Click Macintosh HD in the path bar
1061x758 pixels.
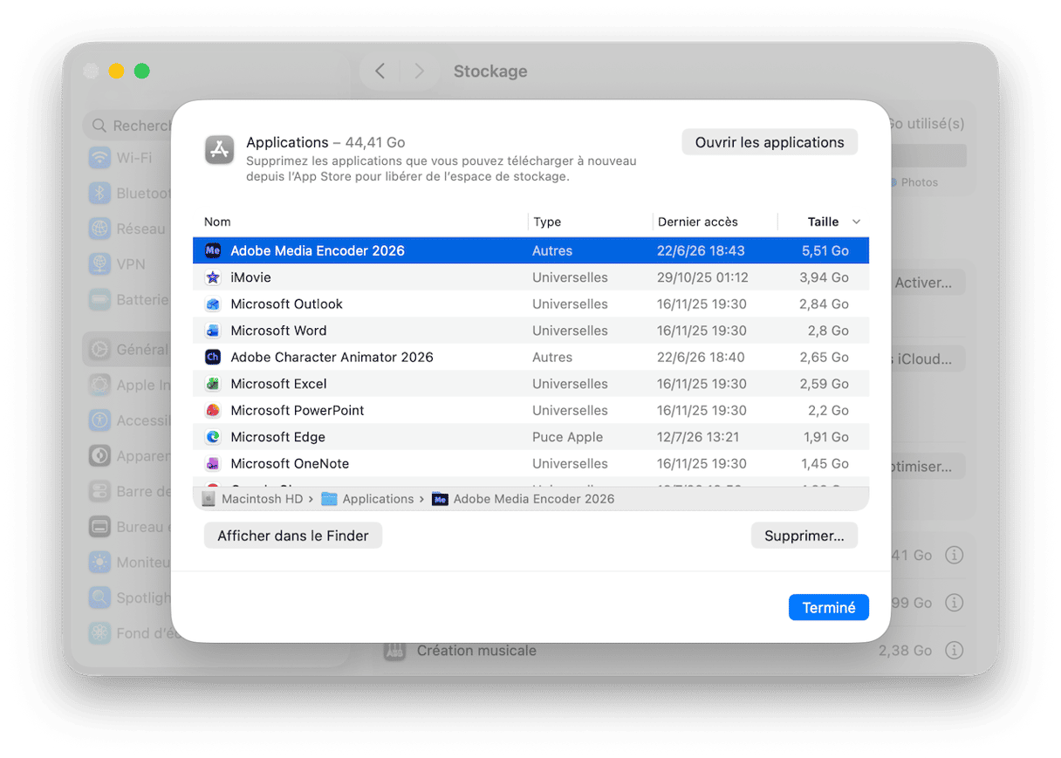click(x=254, y=499)
